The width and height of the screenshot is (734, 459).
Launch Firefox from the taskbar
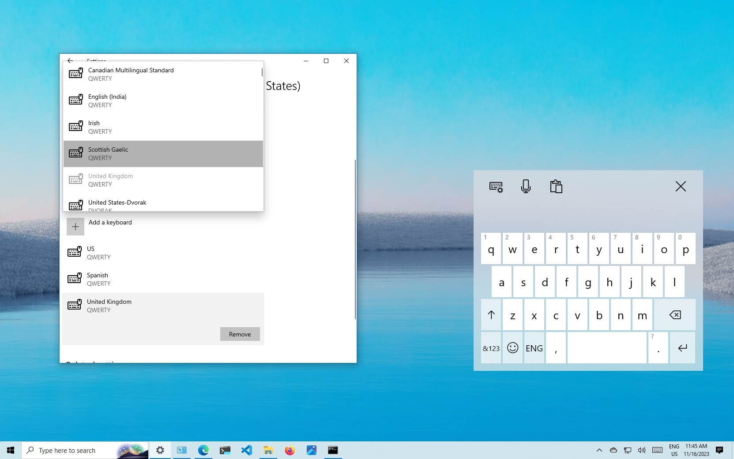(290, 450)
